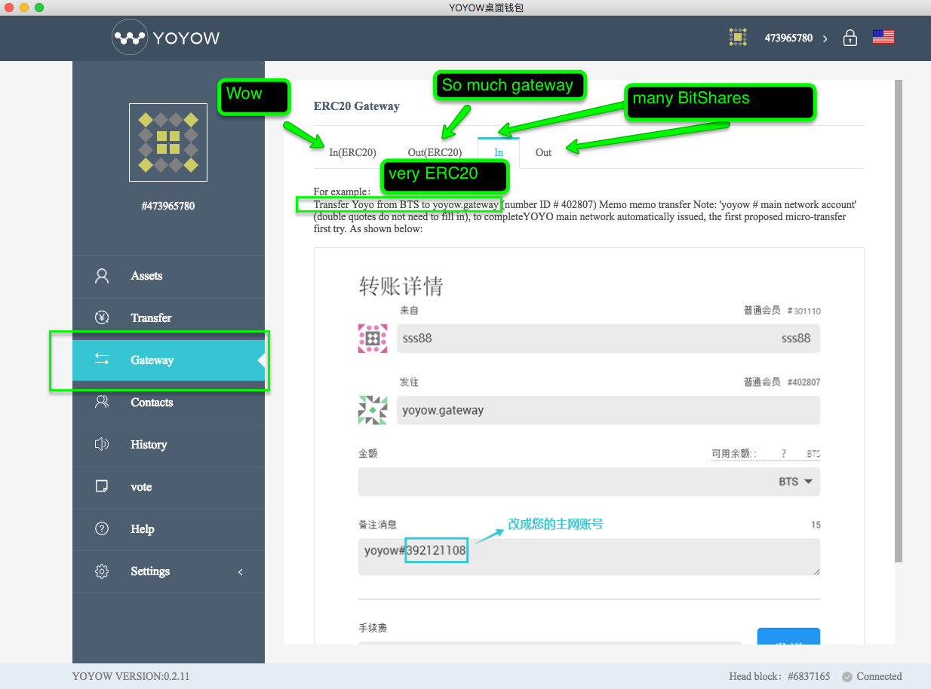Click the 可用余额 available balance label
The height and width of the screenshot is (689, 931).
coord(733,454)
